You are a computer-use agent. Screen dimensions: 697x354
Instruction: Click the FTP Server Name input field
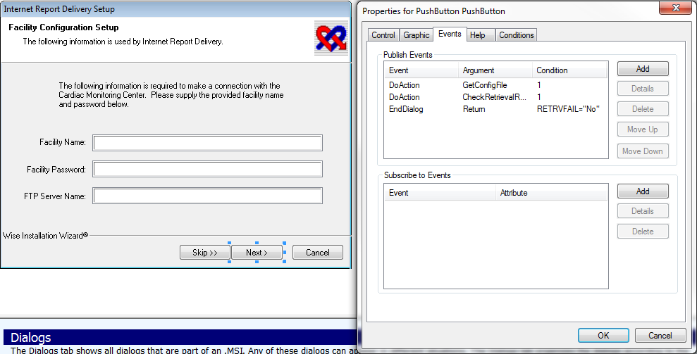(x=208, y=196)
